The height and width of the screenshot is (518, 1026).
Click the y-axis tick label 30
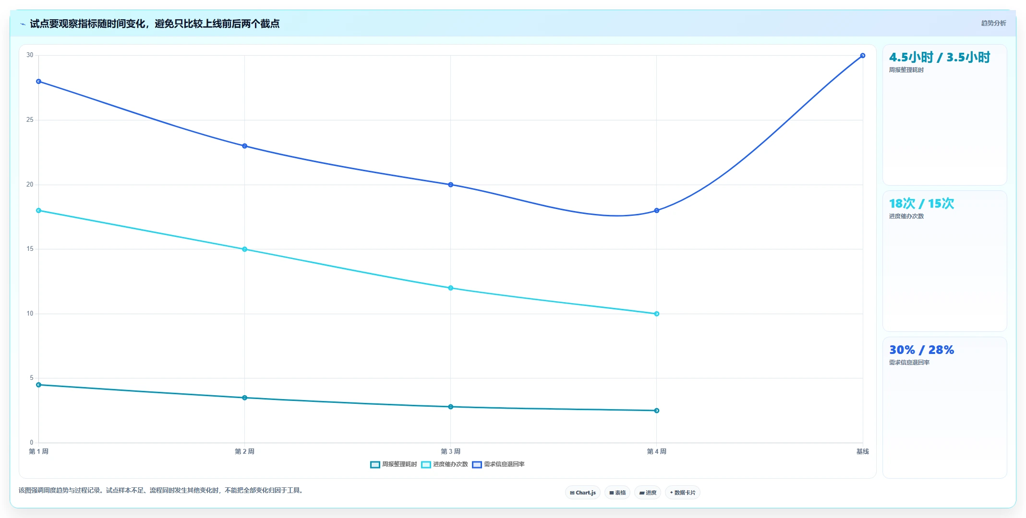click(30, 55)
